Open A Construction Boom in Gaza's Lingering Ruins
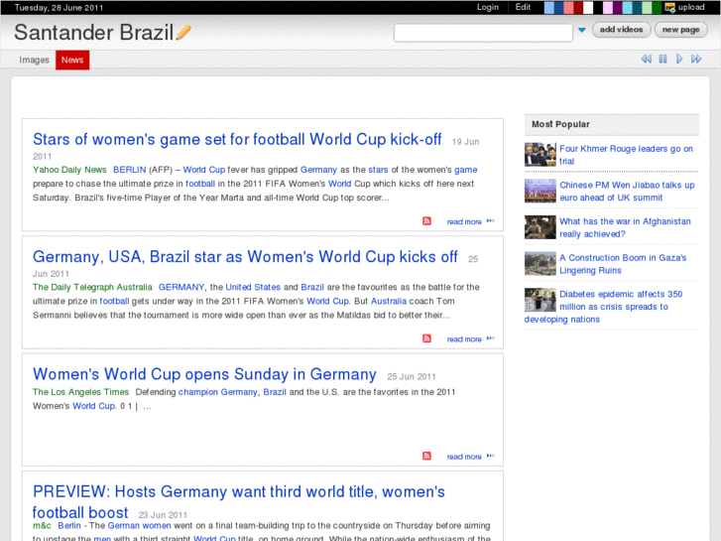The width and height of the screenshot is (721, 541). click(623, 264)
